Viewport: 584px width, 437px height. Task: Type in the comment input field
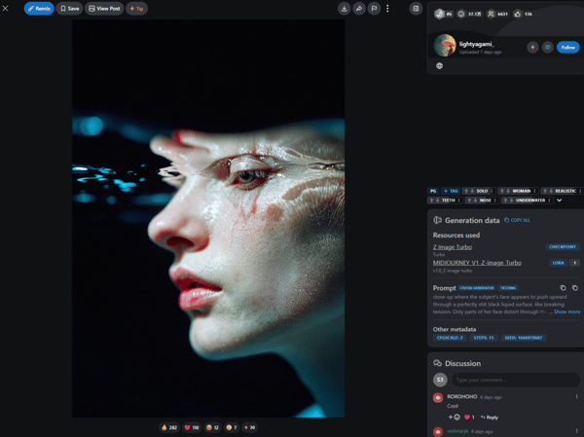point(516,380)
